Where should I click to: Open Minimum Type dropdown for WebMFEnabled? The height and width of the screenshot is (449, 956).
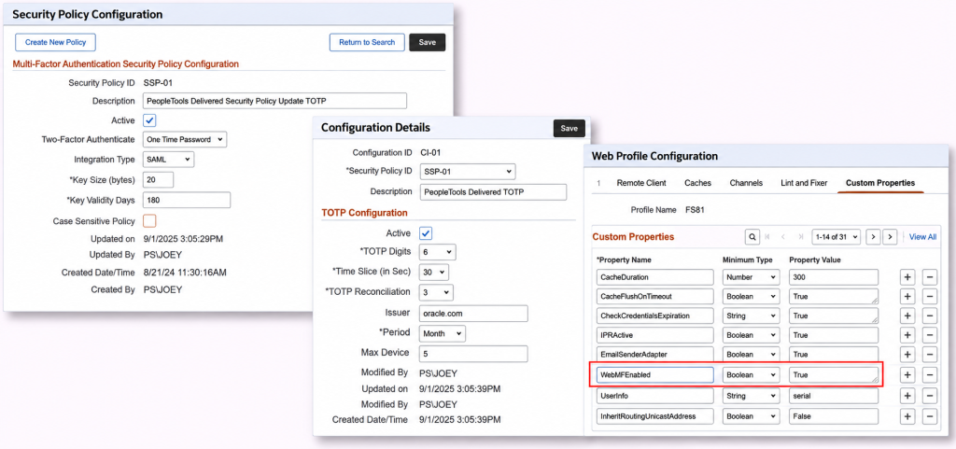[752, 375]
